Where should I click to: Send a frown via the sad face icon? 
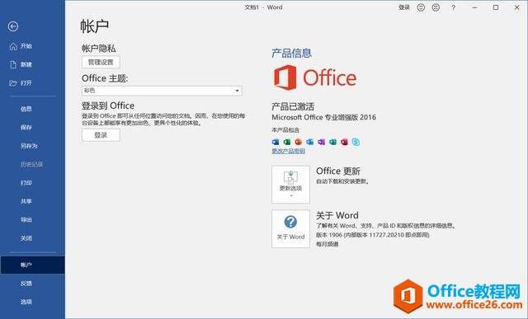[436, 7]
